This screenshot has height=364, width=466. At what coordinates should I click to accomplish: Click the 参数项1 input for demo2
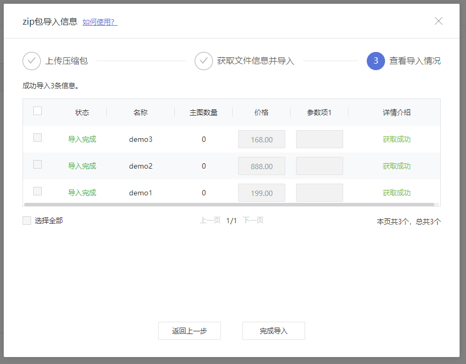[319, 166]
